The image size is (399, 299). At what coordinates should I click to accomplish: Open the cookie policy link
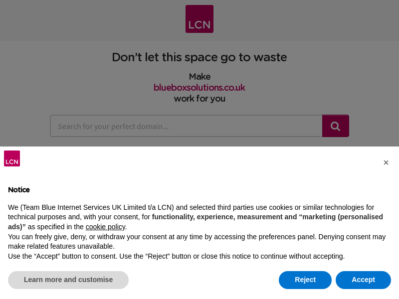tap(105, 227)
